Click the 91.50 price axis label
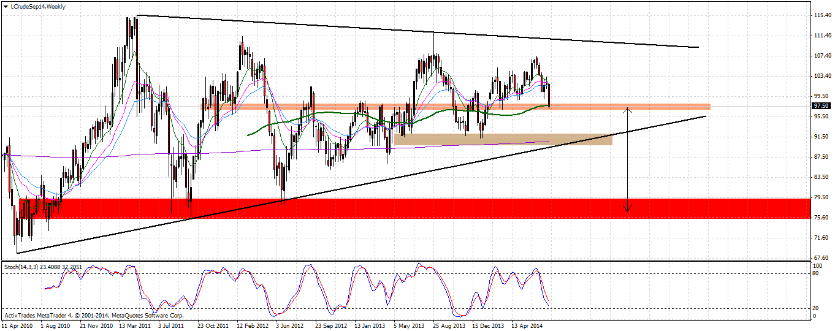 click(x=822, y=137)
